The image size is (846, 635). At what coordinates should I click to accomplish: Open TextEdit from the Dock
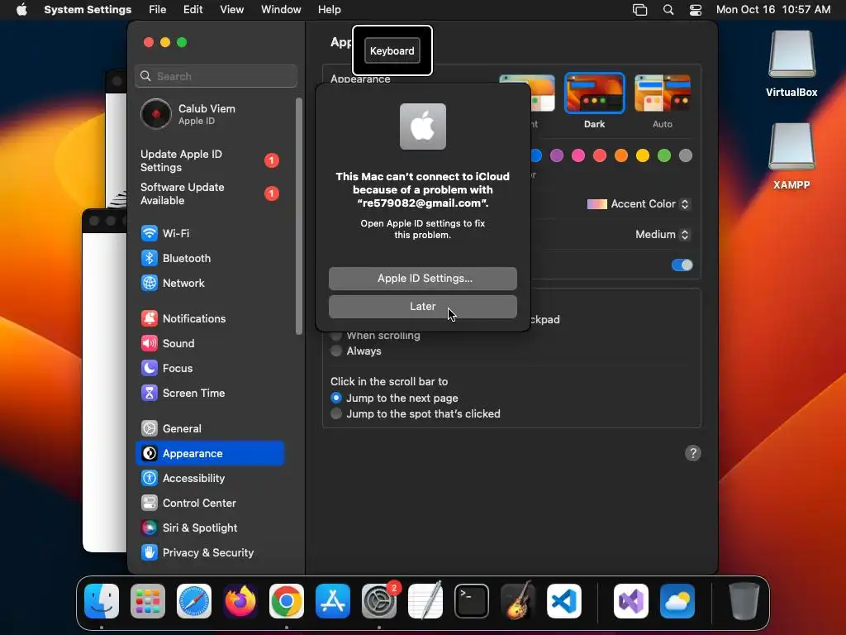(425, 601)
